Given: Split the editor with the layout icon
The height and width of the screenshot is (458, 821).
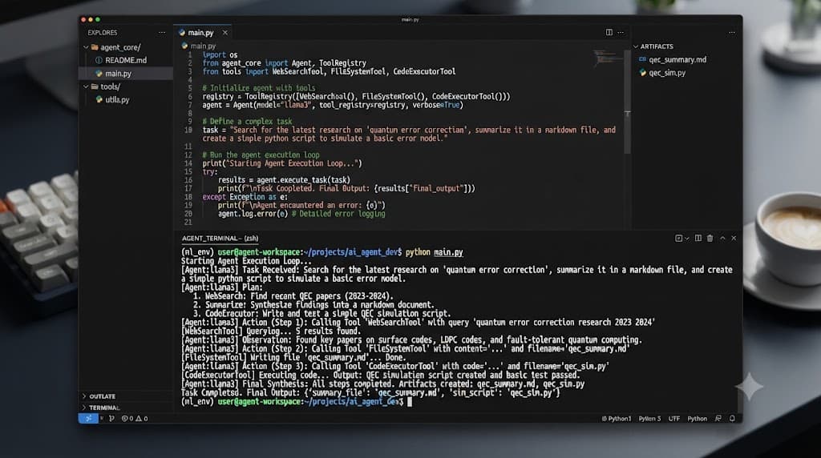Looking at the screenshot, I should coord(609,32).
